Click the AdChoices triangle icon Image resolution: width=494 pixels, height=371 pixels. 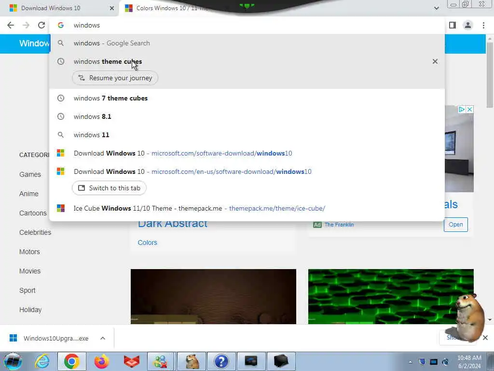(462, 109)
